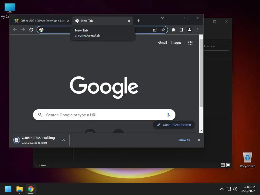Focus the Chrome address bar
This screenshot has width=260, height=195.
(x=102, y=30)
